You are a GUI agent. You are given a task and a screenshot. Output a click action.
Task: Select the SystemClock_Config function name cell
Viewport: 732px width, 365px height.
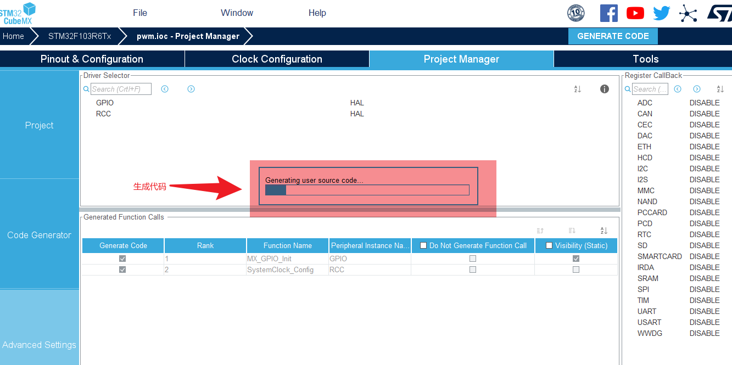click(x=288, y=269)
